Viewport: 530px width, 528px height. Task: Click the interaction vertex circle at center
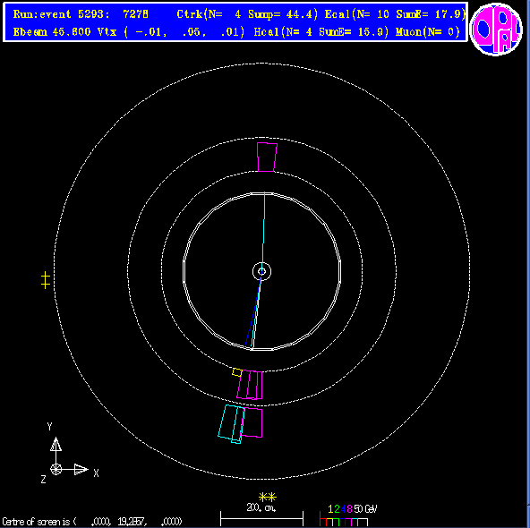point(261,271)
